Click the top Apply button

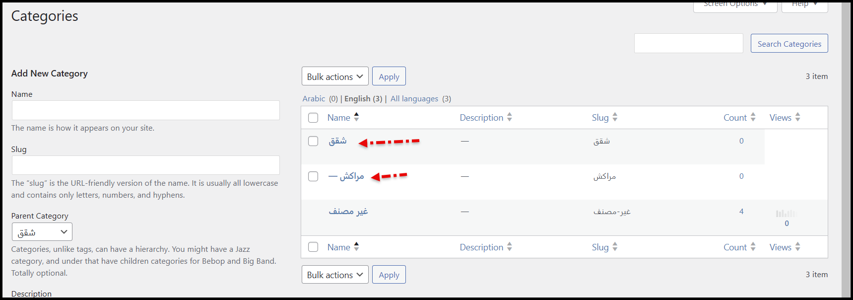[389, 76]
